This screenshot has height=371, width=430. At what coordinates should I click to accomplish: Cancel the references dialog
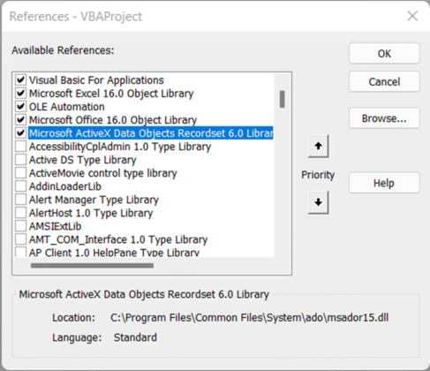384,81
